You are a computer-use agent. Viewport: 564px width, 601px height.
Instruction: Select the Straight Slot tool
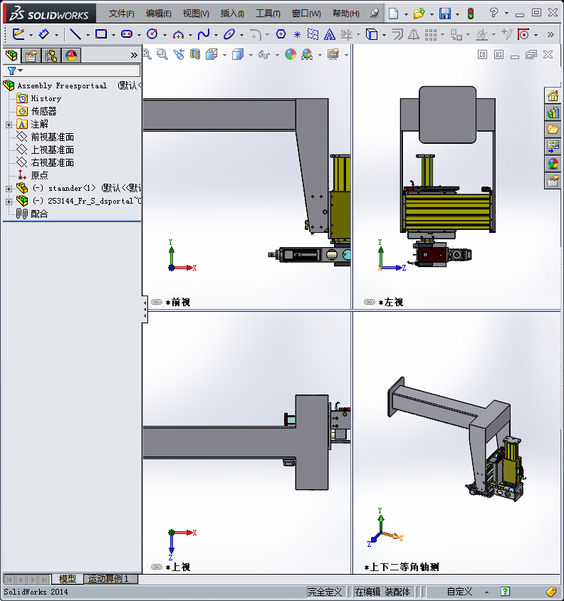pyautogui.click(x=127, y=34)
